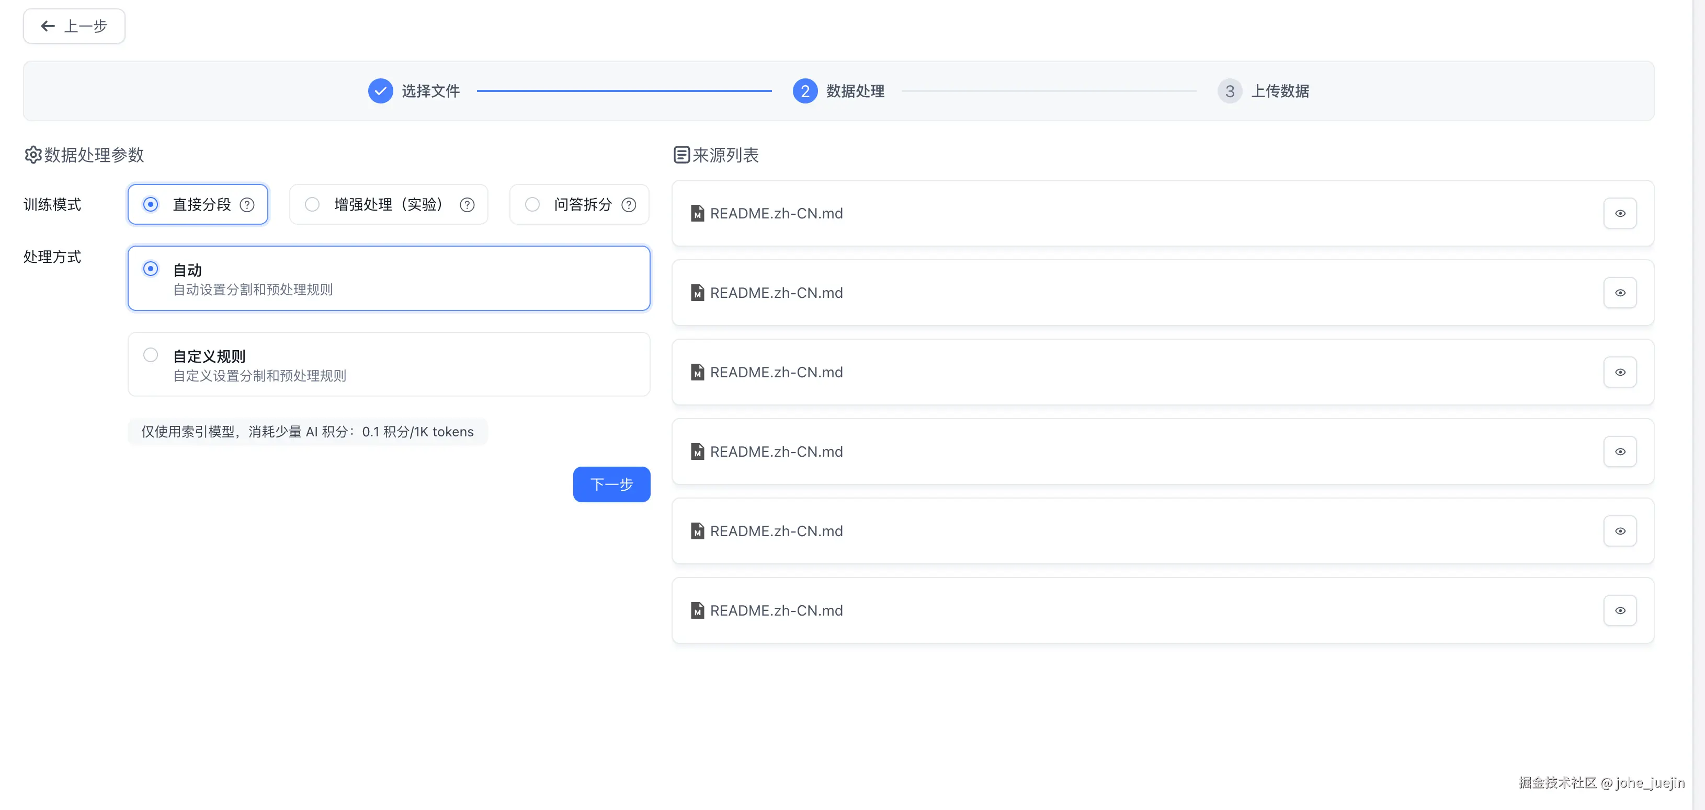The width and height of the screenshot is (1705, 810).
Task: Click the first README.zh-CN.md file name
Action: pos(776,214)
